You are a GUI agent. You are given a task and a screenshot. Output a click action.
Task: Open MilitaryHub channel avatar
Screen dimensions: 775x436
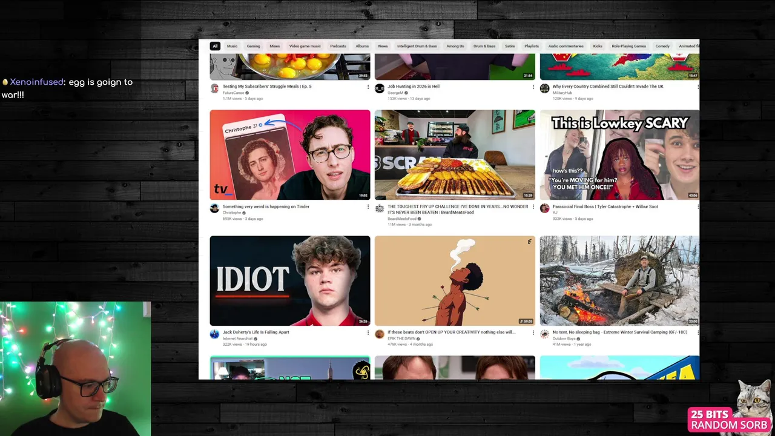coord(544,88)
